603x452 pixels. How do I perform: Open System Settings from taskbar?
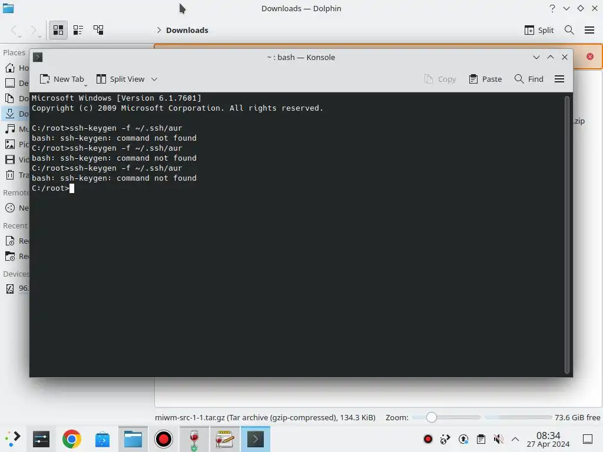pyautogui.click(x=41, y=439)
